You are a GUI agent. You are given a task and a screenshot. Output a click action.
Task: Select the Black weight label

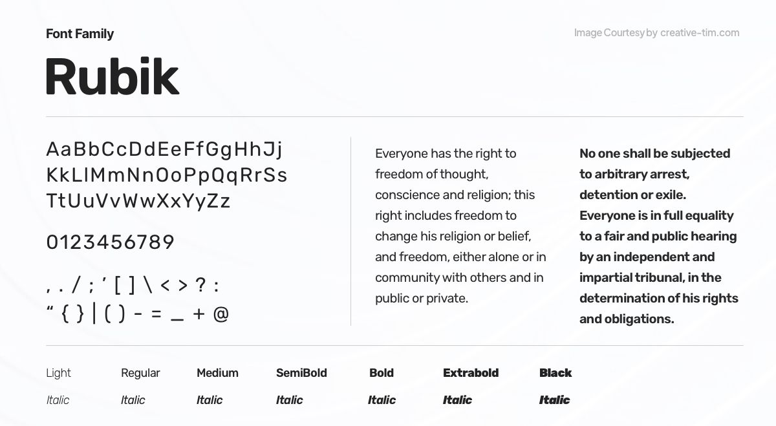pyautogui.click(x=555, y=373)
